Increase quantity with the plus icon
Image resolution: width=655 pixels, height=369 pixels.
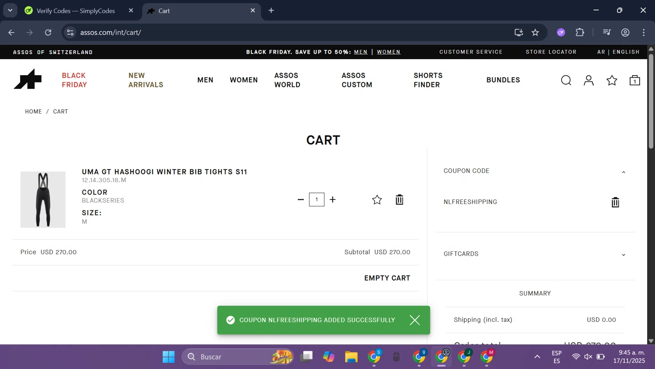333,199
